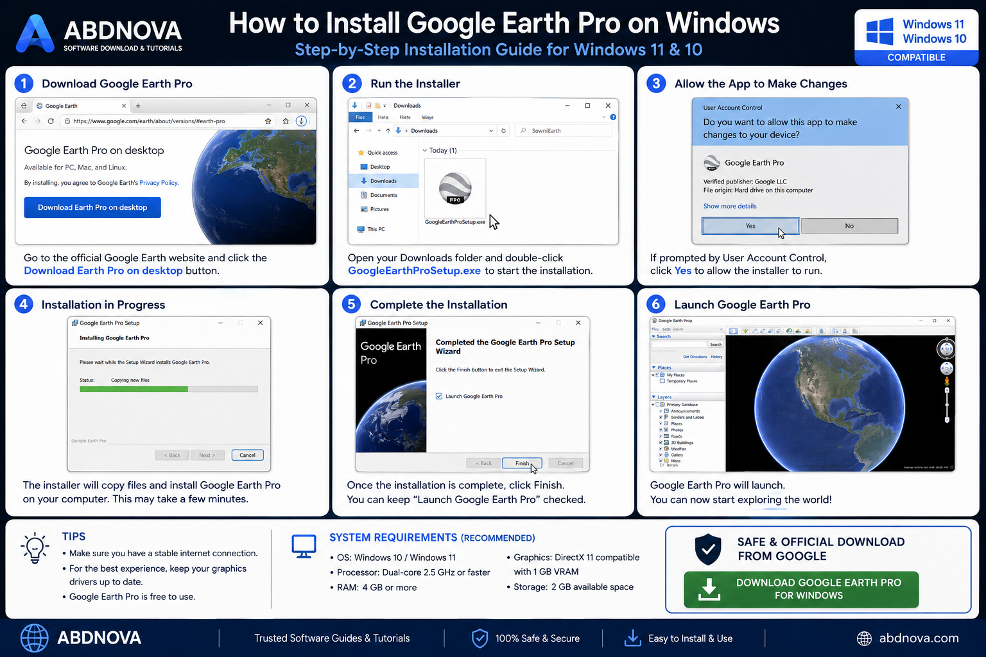Open blue File tab in Explorer ribbon

pos(360,117)
